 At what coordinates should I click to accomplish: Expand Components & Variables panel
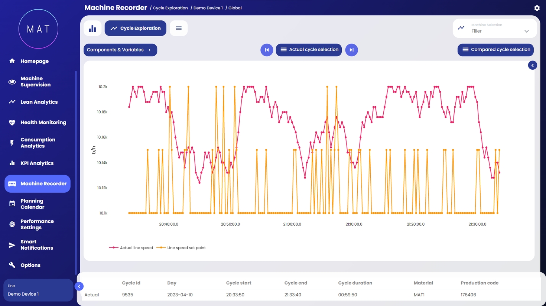[x=120, y=50]
